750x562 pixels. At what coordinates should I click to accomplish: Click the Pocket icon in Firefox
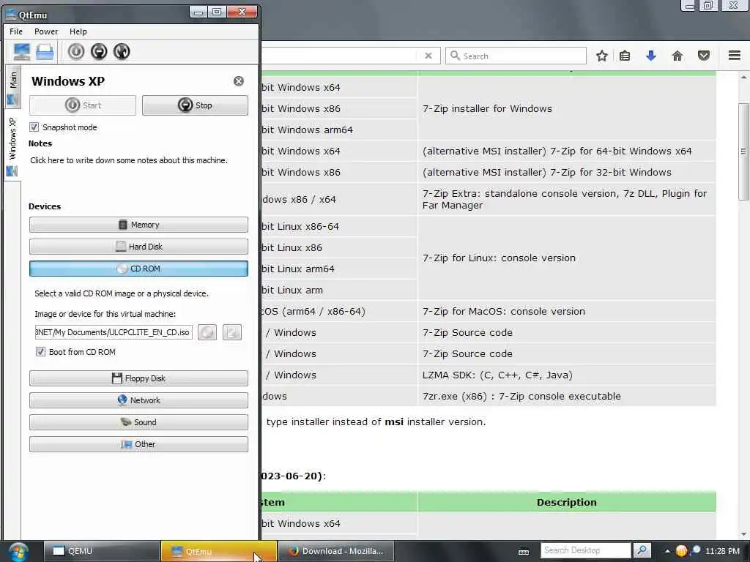click(x=704, y=56)
